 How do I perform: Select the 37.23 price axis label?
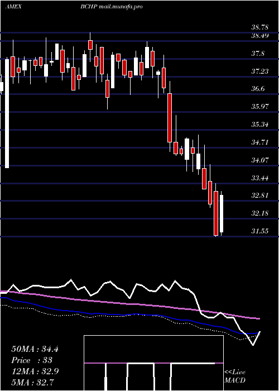point(260,71)
